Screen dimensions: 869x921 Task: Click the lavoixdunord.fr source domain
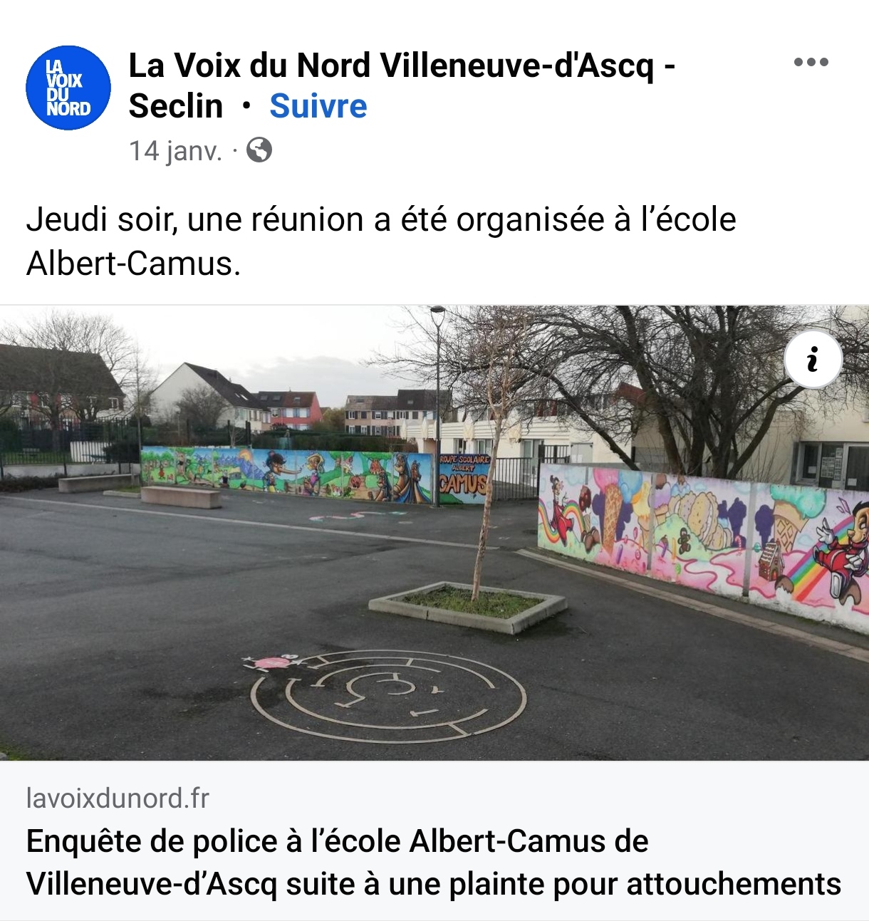coord(118,798)
